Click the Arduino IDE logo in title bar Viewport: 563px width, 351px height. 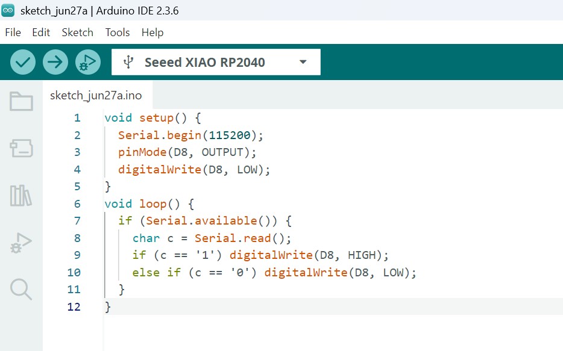pos(8,10)
